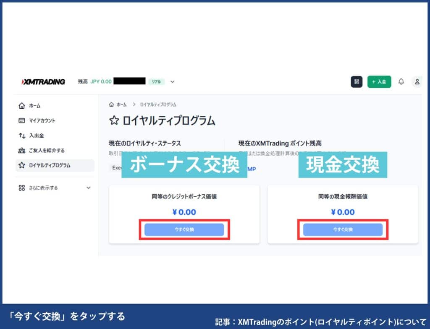
Task: Click the breadcrumb home icon
Action: tap(111, 104)
